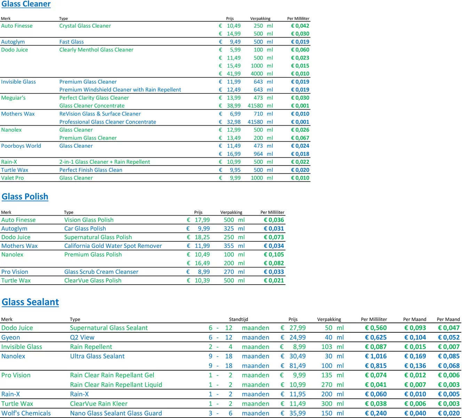Click the € 0,625 Gyeon per milliliter value
Viewport: 462px width, 418px height.
pos(376,338)
